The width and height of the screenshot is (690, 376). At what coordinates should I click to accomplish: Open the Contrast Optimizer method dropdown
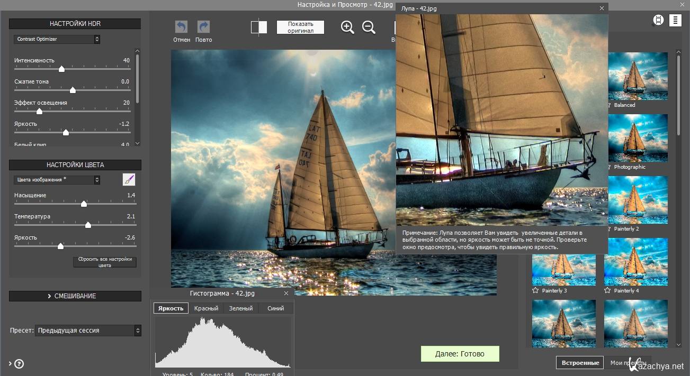coord(57,39)
